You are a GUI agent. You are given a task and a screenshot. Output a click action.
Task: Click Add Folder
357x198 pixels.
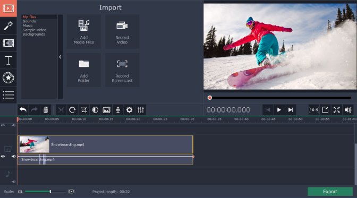click(83, 70)
